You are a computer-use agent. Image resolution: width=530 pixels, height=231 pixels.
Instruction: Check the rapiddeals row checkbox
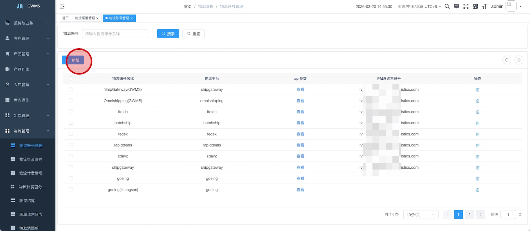[71, 145]
